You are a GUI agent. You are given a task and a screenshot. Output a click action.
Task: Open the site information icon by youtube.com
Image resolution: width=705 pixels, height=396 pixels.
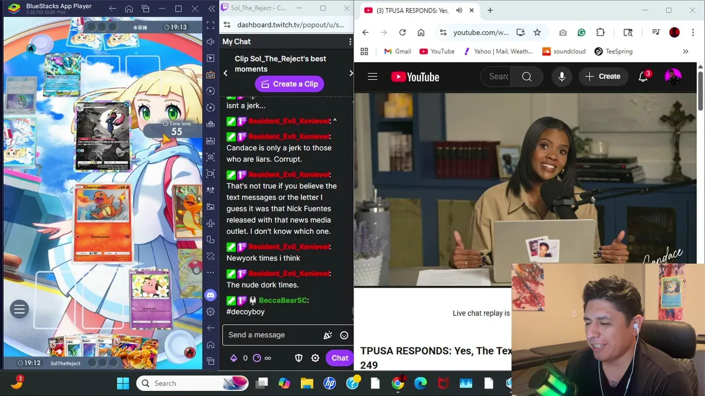click(443, 32)
